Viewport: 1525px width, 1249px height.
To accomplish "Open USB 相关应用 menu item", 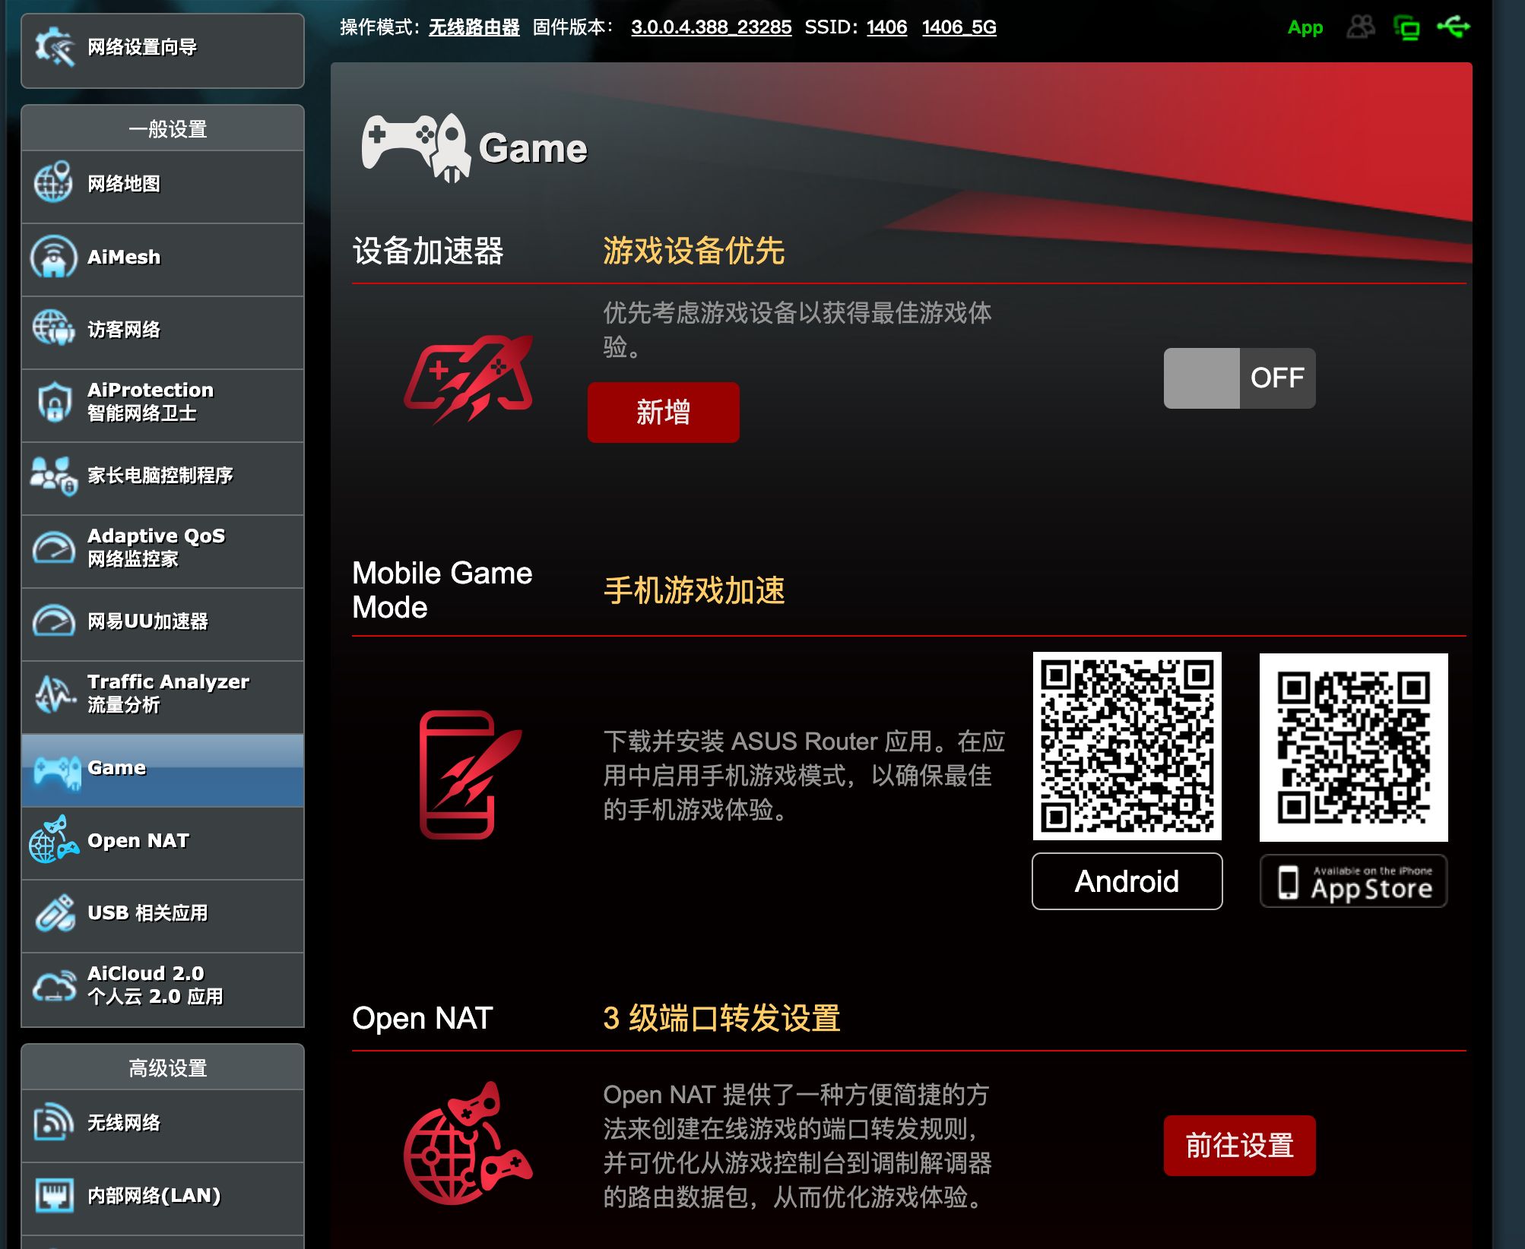I will pos(163,916).
